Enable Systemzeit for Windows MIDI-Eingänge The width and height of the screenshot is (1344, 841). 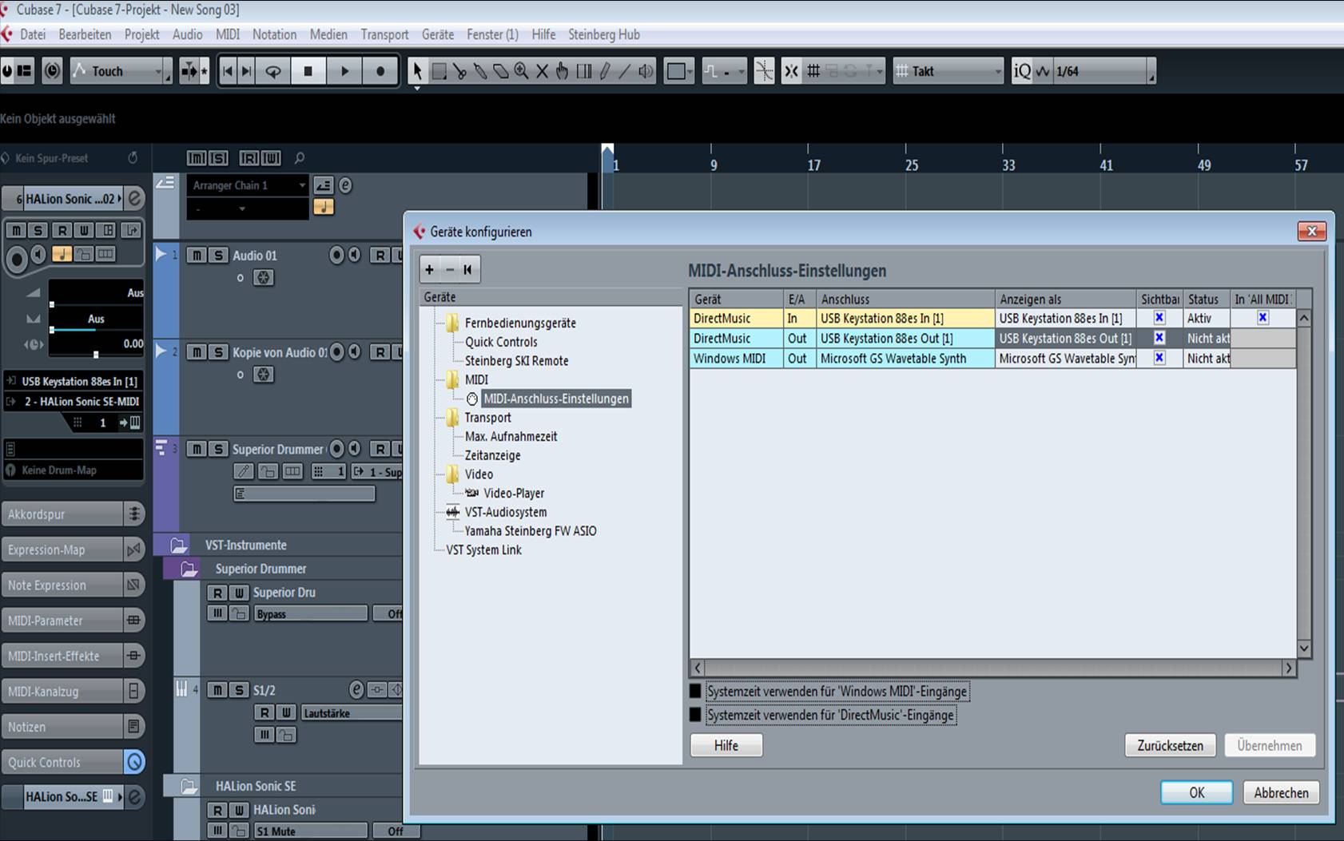pos(695,692)
